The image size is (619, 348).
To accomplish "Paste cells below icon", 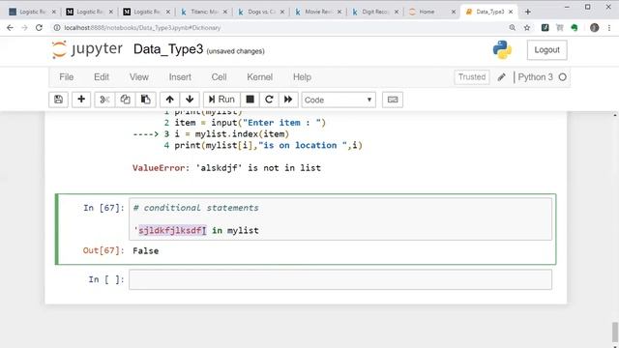I will click(x=146, y=100).
